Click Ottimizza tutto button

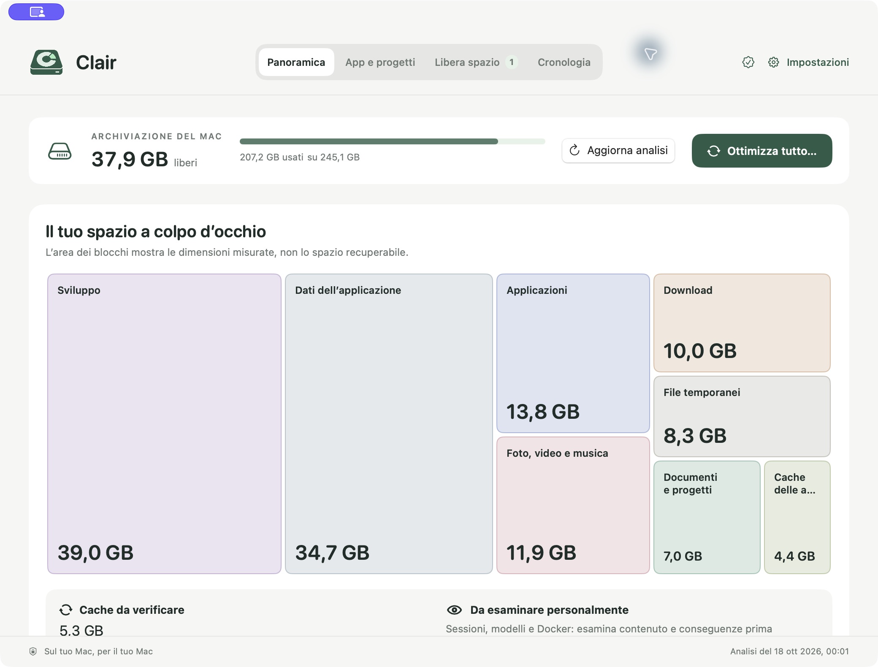pyautogui.click(x=762, y=151)
